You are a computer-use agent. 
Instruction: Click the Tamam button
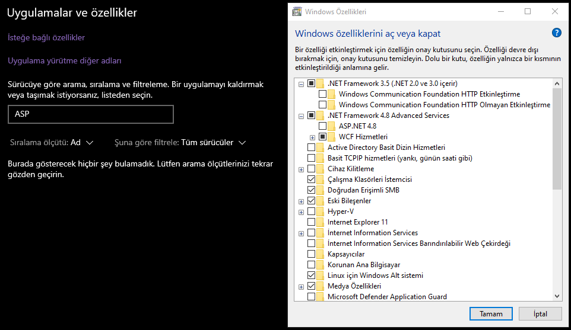[x=491, y=313]
